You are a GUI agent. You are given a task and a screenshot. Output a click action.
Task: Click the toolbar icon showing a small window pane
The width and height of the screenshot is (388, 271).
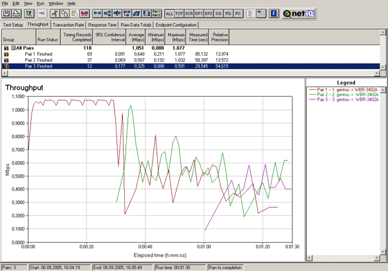click(x=261, y=14)
